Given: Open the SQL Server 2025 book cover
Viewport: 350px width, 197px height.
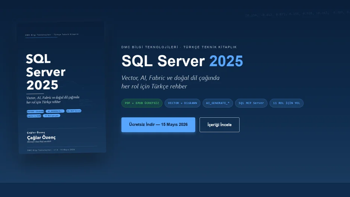Looking at the screenshot, I should pyautogui.click(x=61, y=87).
